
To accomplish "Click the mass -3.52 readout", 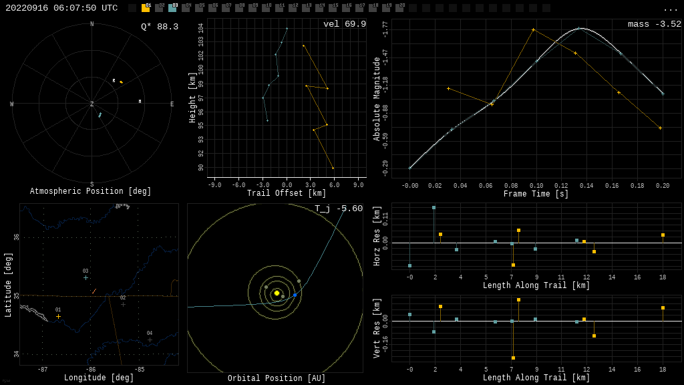I will tap(655, 24).
